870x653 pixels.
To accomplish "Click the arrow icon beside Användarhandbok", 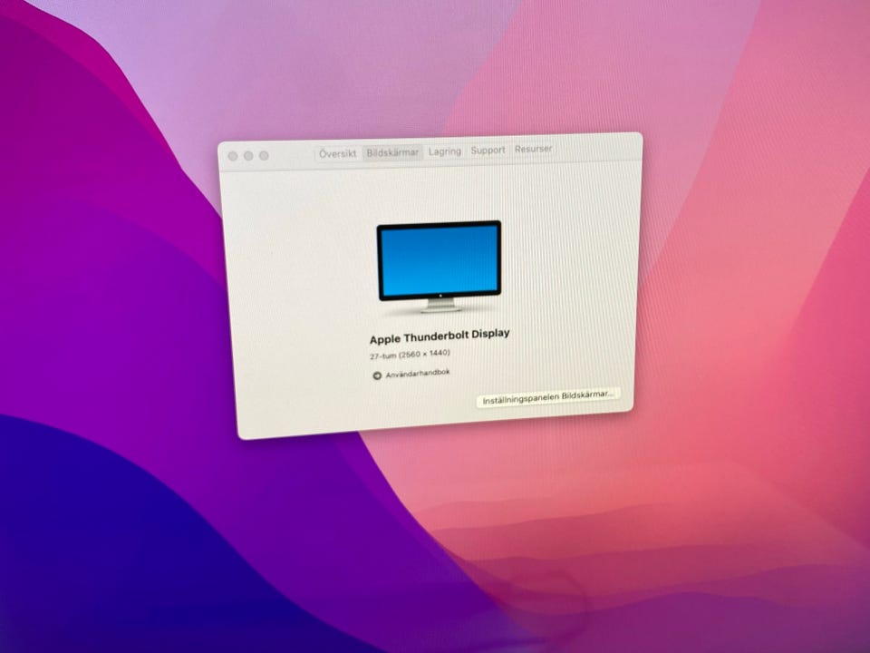I will point(377,375).
